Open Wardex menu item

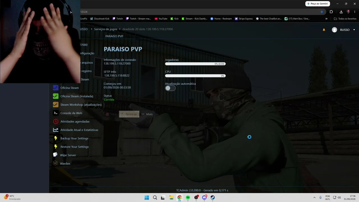click(65, 164)
